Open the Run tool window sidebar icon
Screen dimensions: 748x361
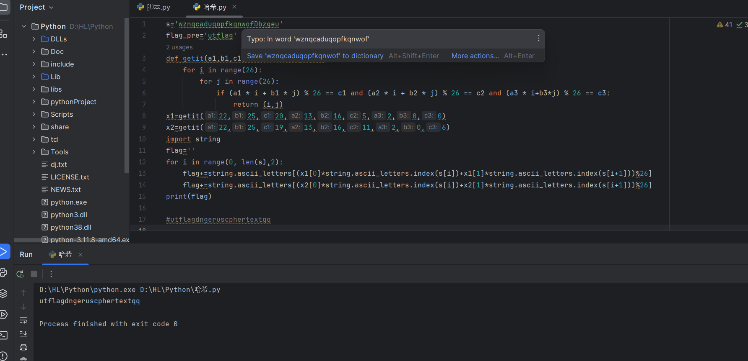[x=4, y=252]
